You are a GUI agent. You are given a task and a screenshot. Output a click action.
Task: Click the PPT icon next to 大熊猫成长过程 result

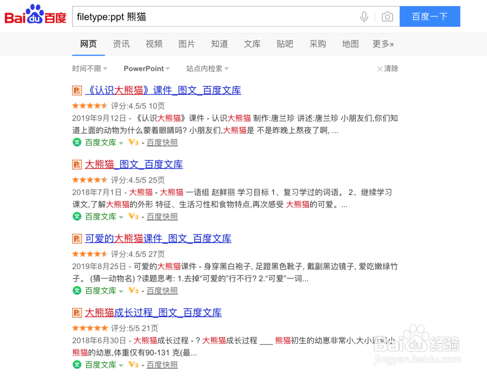tap(76, 313)
